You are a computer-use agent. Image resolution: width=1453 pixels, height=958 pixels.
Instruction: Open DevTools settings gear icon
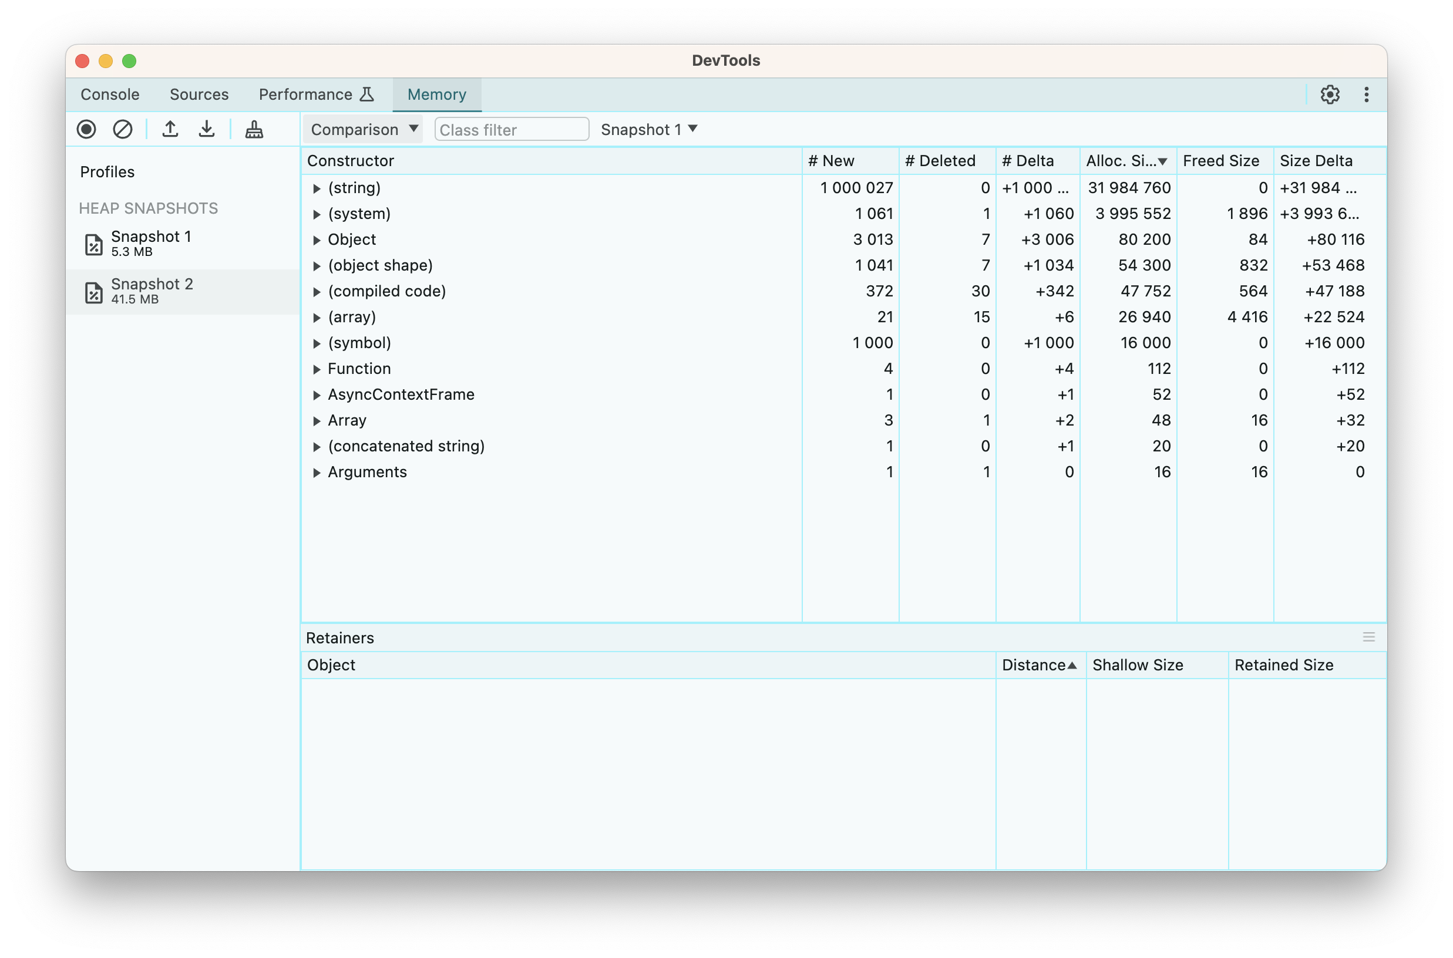coord(1330,95)
